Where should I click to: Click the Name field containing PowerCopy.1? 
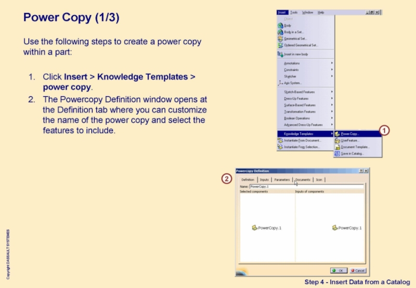[306, 187]
